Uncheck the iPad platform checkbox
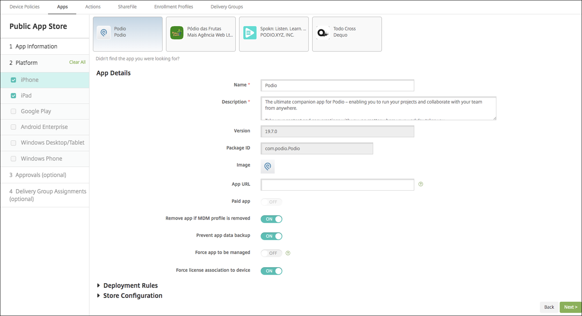This screenshot has height=316, width=582. point(14,95)
